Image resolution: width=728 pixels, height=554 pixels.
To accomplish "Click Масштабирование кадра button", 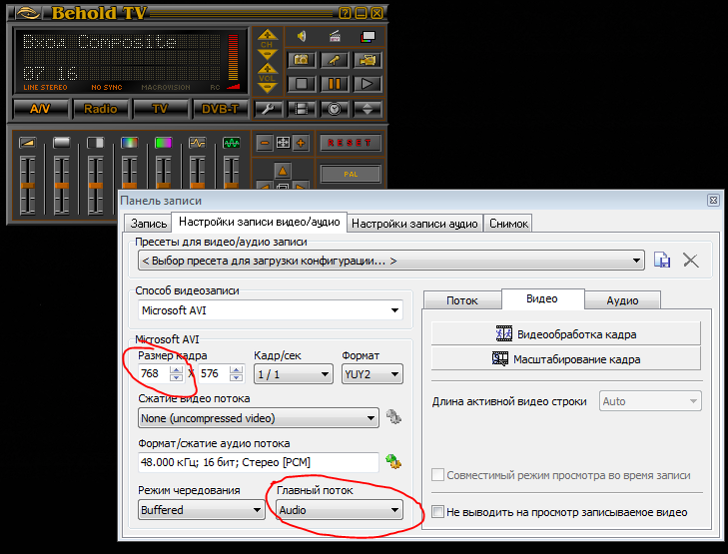I will click(565, 359).
